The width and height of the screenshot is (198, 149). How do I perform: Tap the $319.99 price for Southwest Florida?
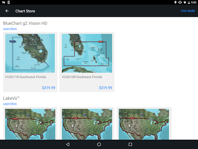(49, 88)
